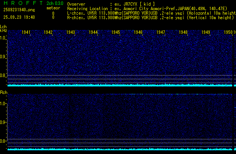The image size is (236, 154).
Task: Select the 1949 time marker
Action: [x=206, y=33]
